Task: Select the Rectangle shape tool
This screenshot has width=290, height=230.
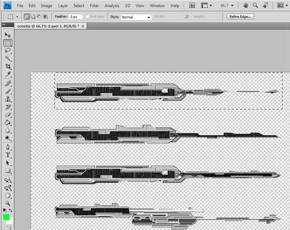Action: coord(8,171)
